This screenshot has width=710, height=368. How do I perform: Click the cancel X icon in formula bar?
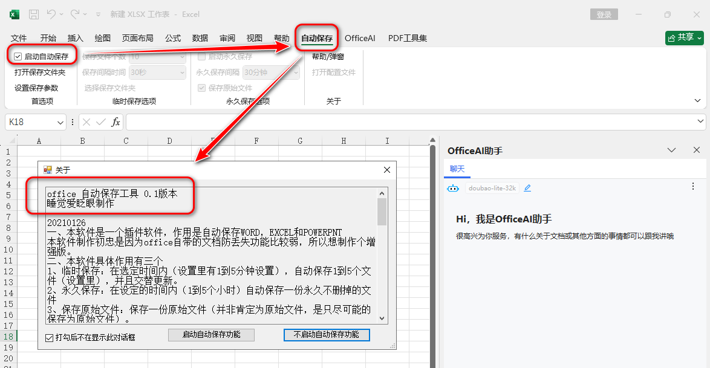(86, 122)
